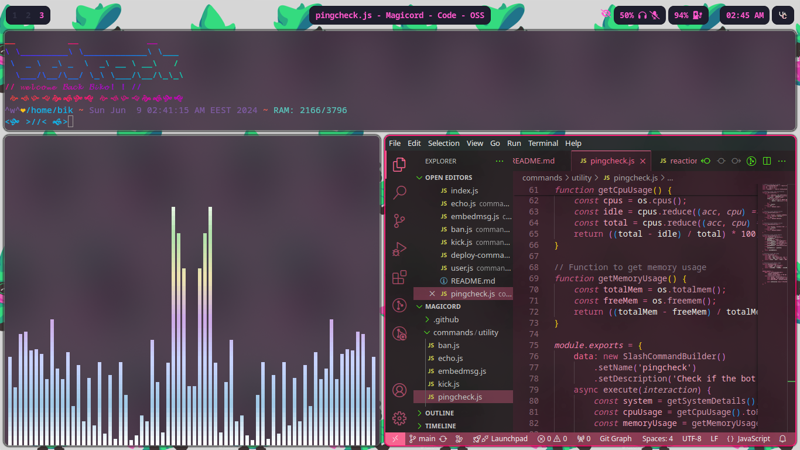Open the View menu
Image resolution: width=800 pixels, height=450 pixels.
pyautogui.click(x=475, y=143)
